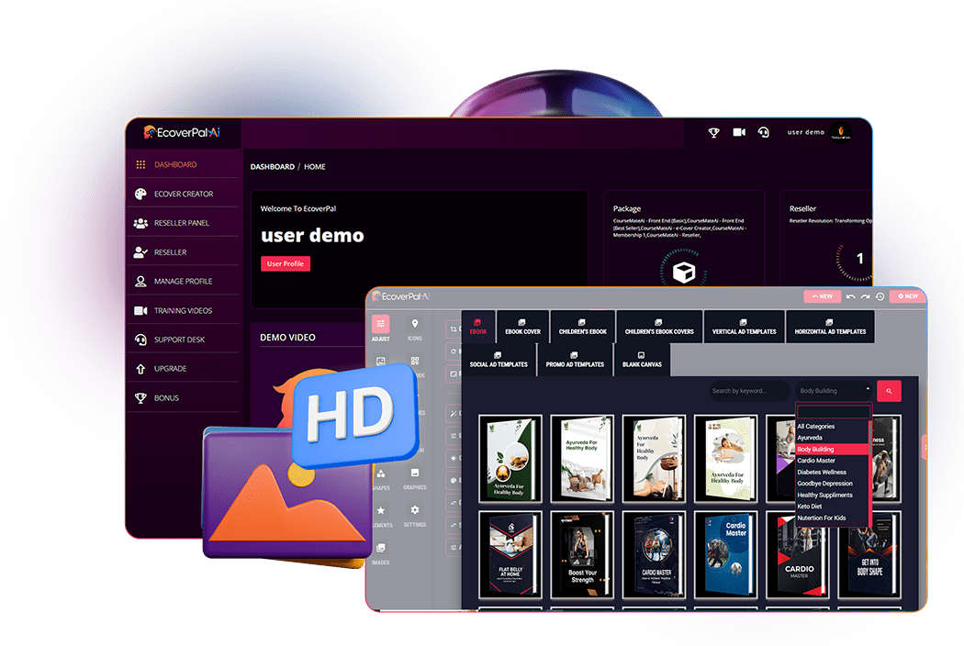Viewport: 964px width, 646px height.
Task: Click the headset support icon in header
Action: (x=763, y=133)
